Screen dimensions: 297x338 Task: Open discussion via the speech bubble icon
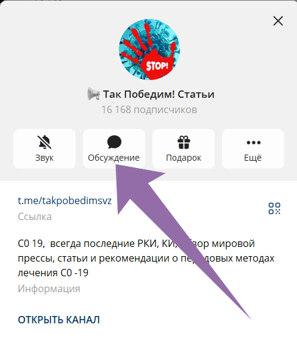click(x=114, y=142)
